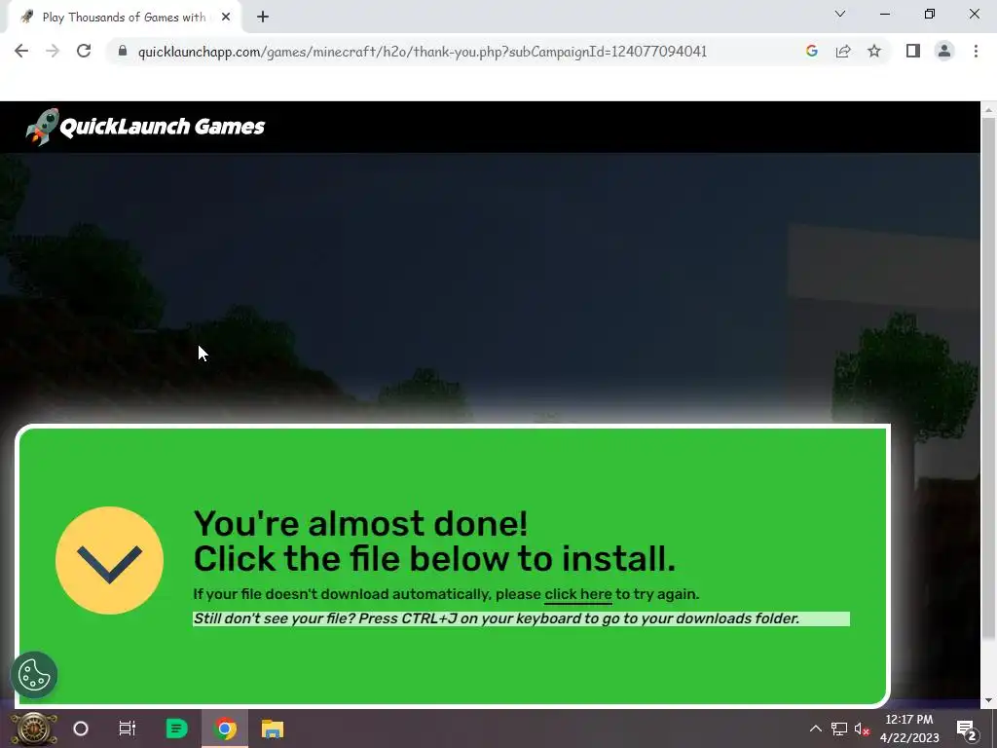Image resolution: width=997 pixels, height=748 pixels.
Task: Click the highlighted CTRL+J instruction text
Action: click(521, 618)
